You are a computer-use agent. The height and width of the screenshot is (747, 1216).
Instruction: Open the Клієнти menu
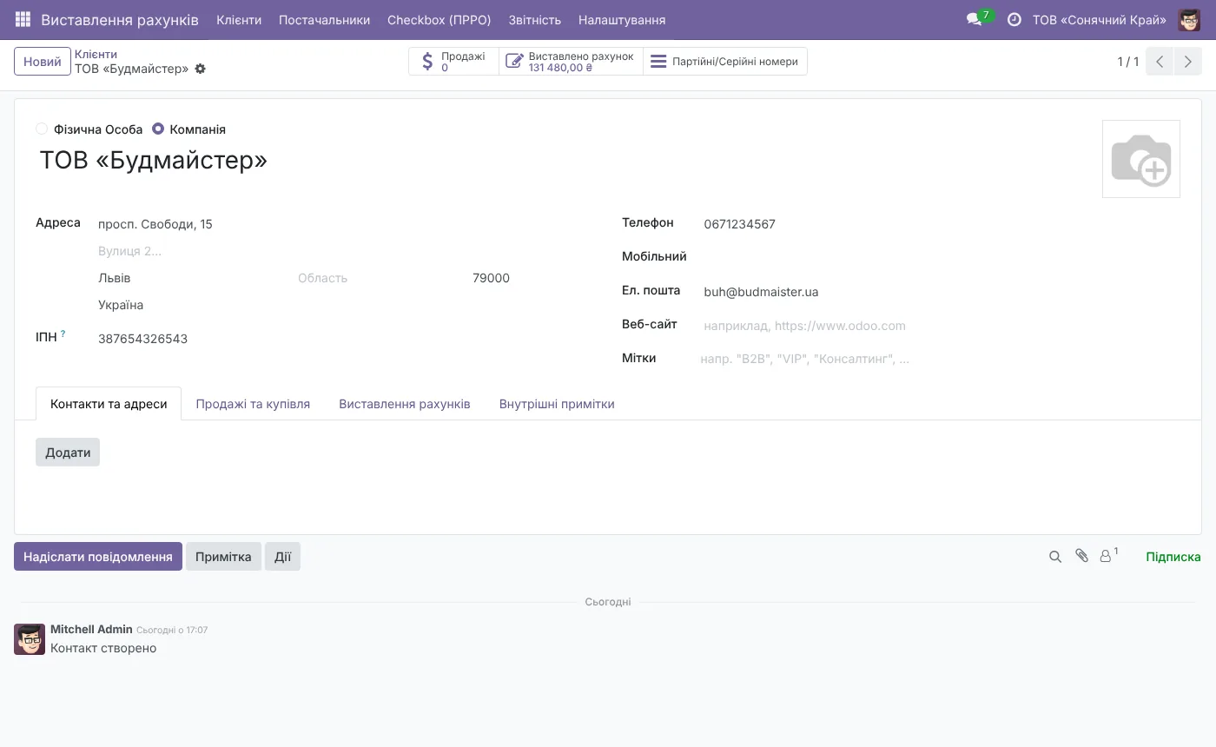[x=239, y=20]
